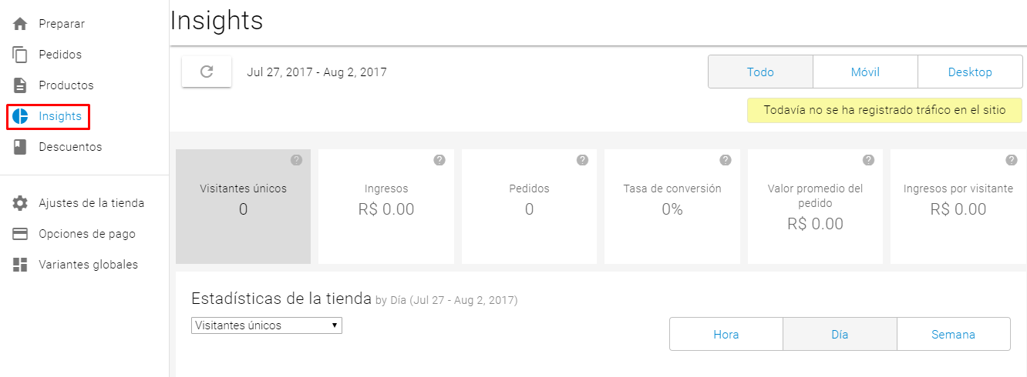Open Preparar via its home icon
This screenshot has height=377, width=1027.
20,24
